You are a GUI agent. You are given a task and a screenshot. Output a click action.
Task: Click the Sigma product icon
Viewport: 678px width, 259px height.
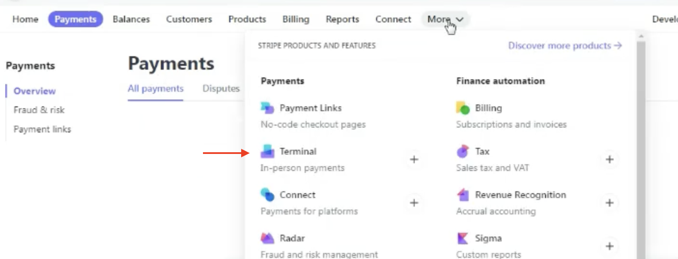(463, 238)
